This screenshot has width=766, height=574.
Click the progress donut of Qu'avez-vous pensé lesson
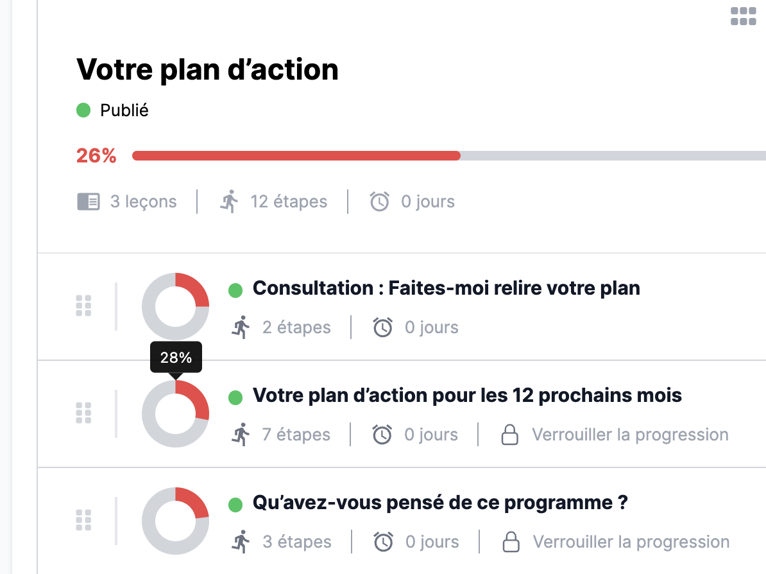[175, 520]
